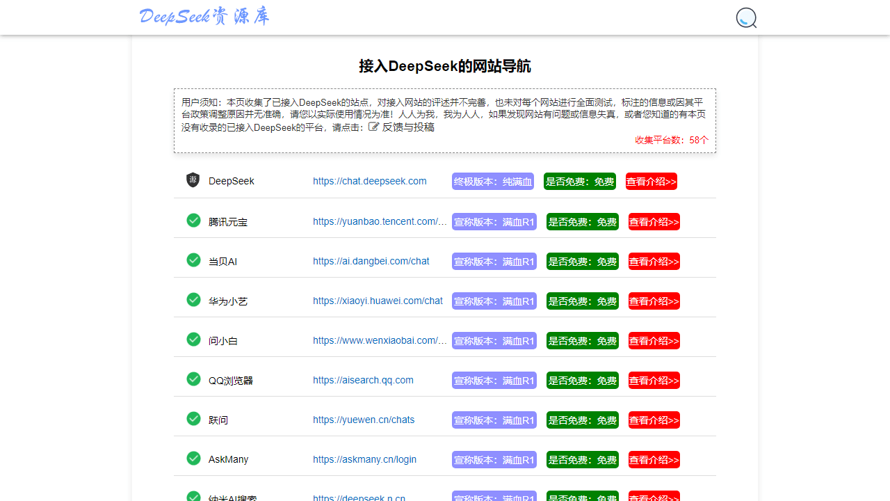890x501 pixels.
Task: Click the feedback edit pencil icon
Action: (x=373, y=127)
